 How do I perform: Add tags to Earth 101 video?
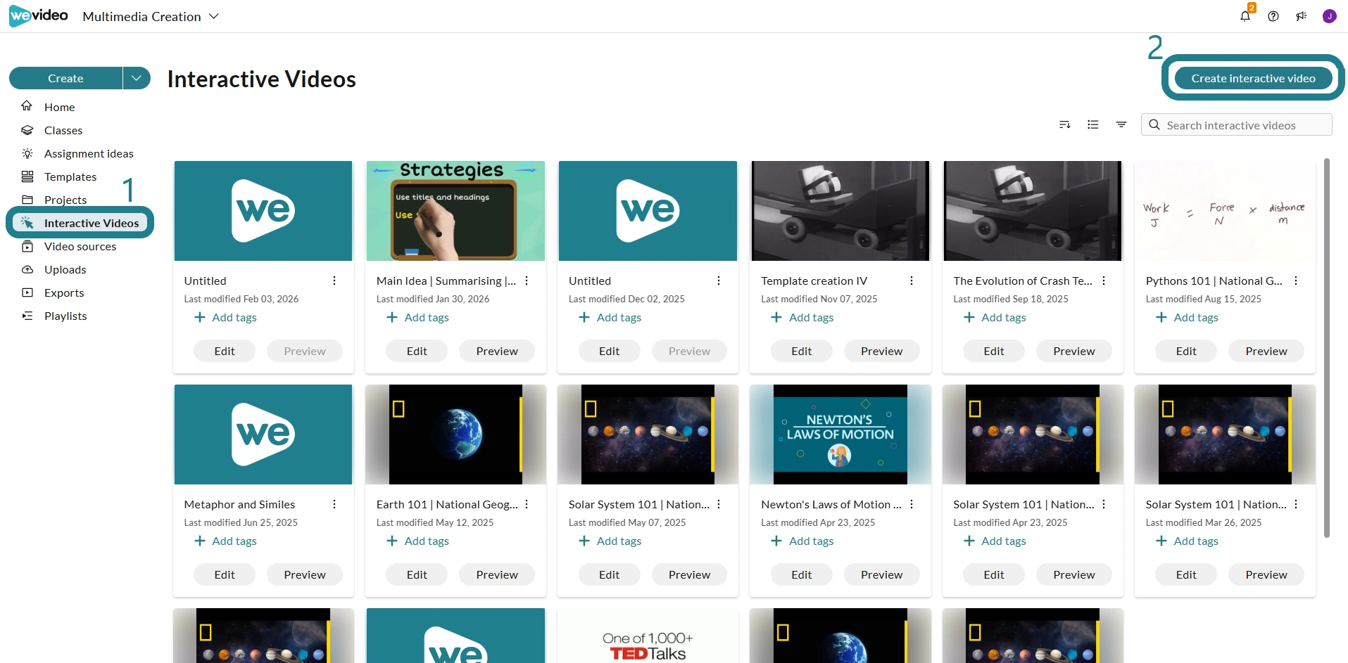pyautogui.click(x=417, y=541)
